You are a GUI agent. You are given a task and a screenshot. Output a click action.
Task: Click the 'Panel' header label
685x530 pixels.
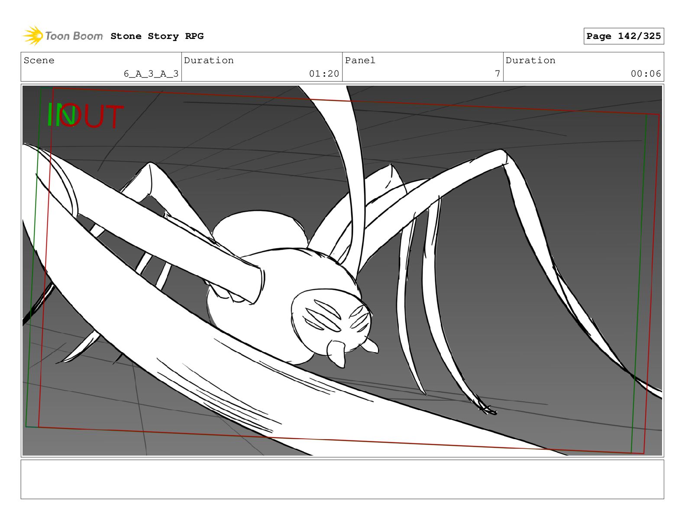[360, 61]
